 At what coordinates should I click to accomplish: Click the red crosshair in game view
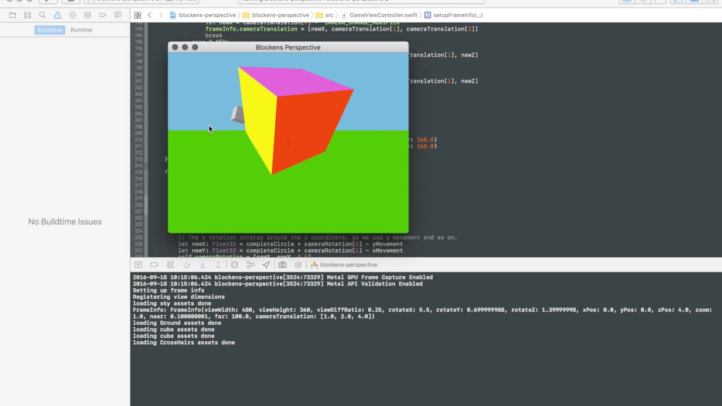pos(288,143)
